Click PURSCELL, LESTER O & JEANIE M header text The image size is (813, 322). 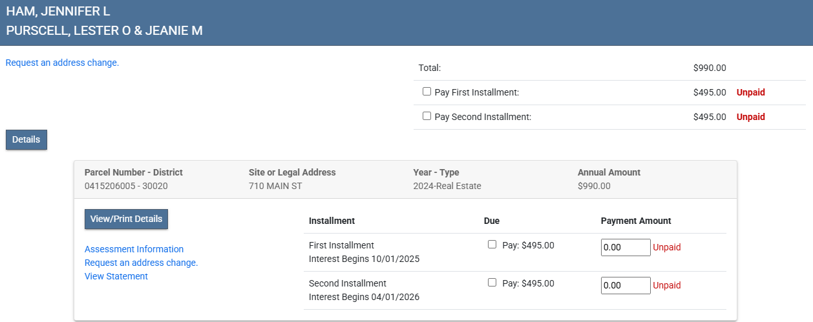pyautogui.click(x=104, y=30)
